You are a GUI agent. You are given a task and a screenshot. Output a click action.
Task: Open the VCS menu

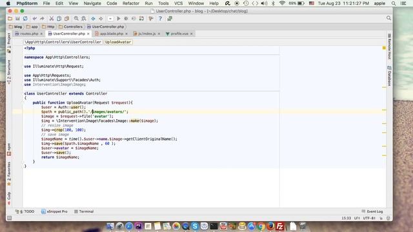pos(178,3)
